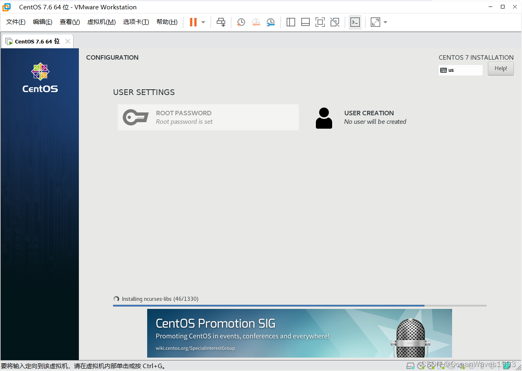522x371 pixels.
Task: Click the "Root password is set" text
Action: [x=184, y=122]
